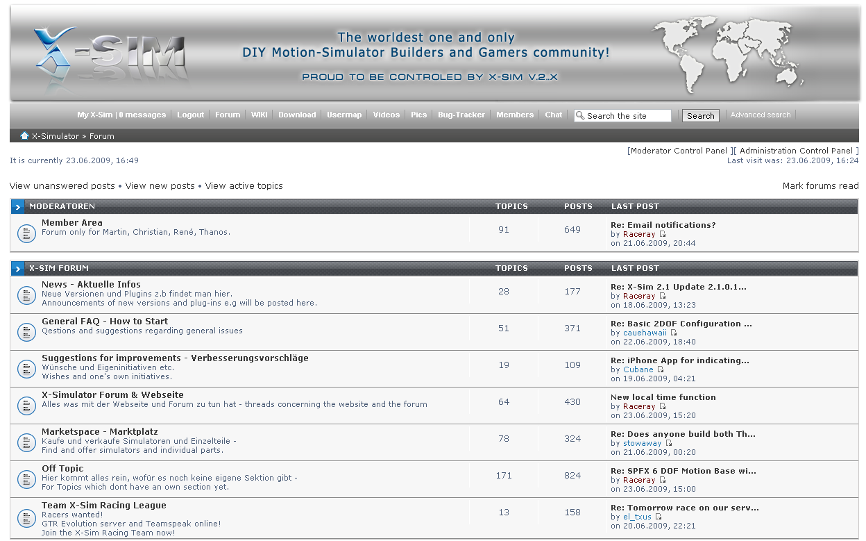
Task: Open the Marketspace - Marktplatz forum
Action: (100, 432)
